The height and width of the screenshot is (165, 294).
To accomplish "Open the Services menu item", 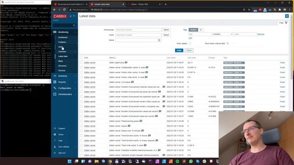I will click(62, 71).
